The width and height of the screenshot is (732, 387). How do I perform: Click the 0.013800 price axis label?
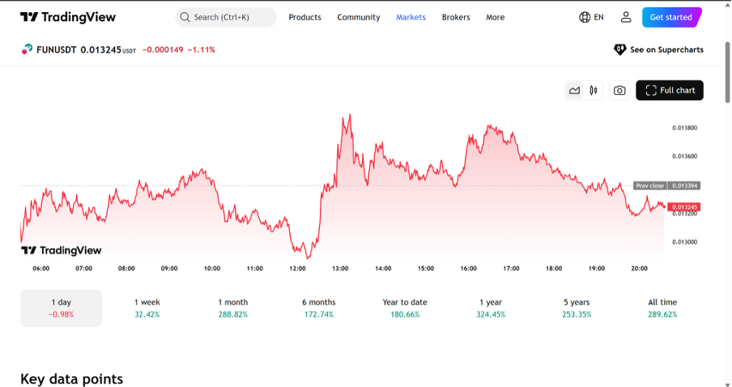point(685,128)
